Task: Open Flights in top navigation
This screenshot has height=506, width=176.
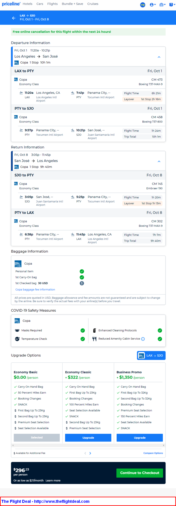Action: coord(53,4)
